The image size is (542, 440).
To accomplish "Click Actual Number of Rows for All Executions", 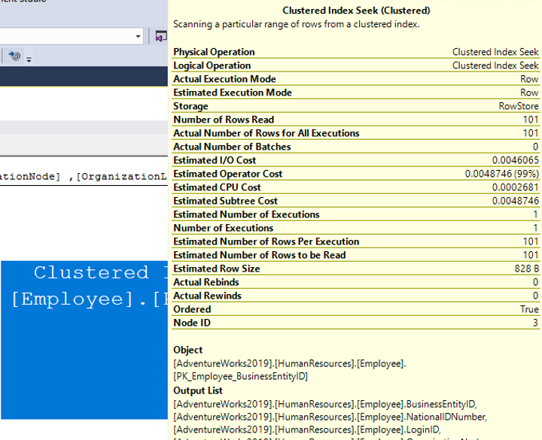I will coord(355,133).
